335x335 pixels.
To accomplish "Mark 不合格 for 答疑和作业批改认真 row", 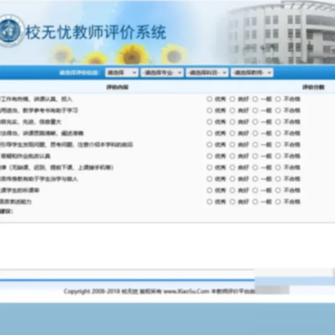I will (x=278, y=156).
